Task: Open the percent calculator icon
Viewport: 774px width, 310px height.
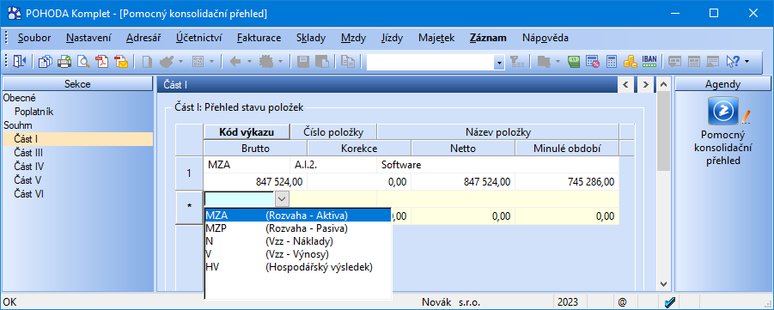Action: pos(593,61)
